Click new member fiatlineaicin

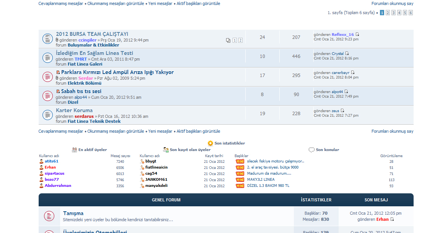click(x=156, y=167)
